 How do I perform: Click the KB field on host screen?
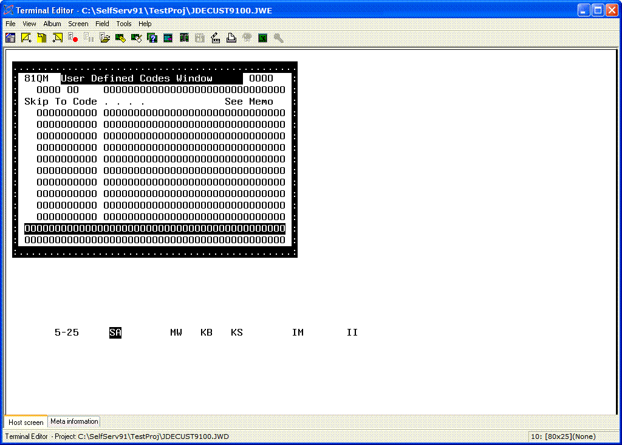[207, 333]
